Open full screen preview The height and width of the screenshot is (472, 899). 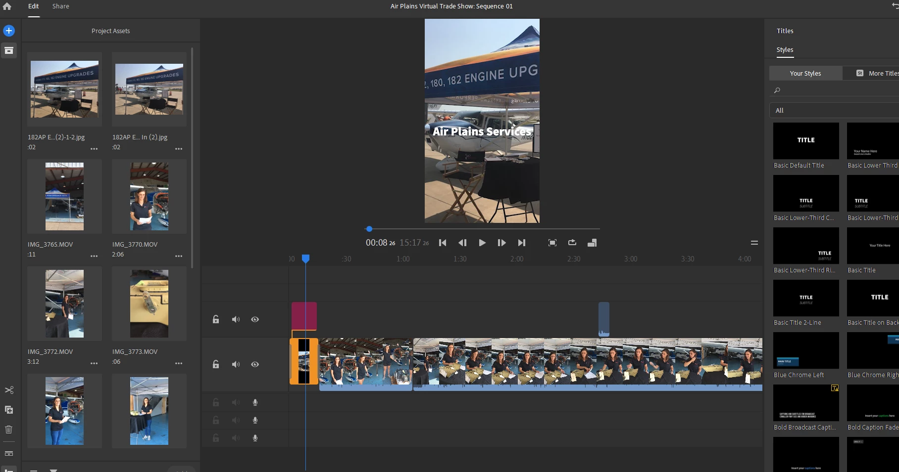[552, 243]
